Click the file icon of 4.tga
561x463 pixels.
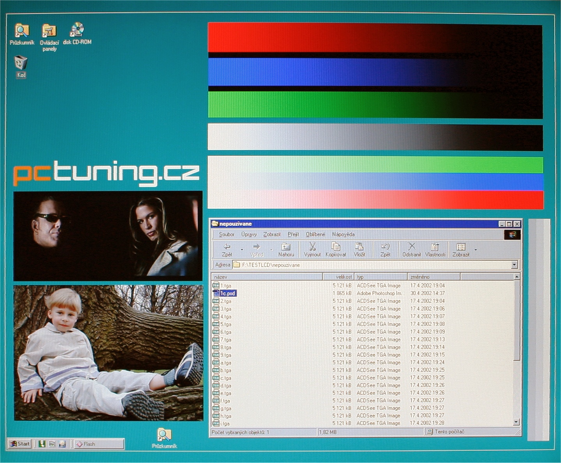pos(216,317)
